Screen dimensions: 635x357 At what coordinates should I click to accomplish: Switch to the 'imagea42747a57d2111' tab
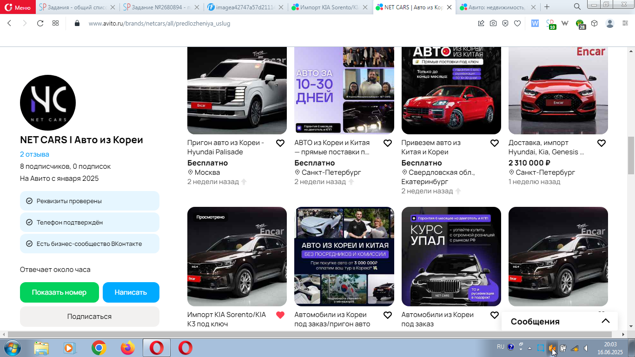click(246, 7)
